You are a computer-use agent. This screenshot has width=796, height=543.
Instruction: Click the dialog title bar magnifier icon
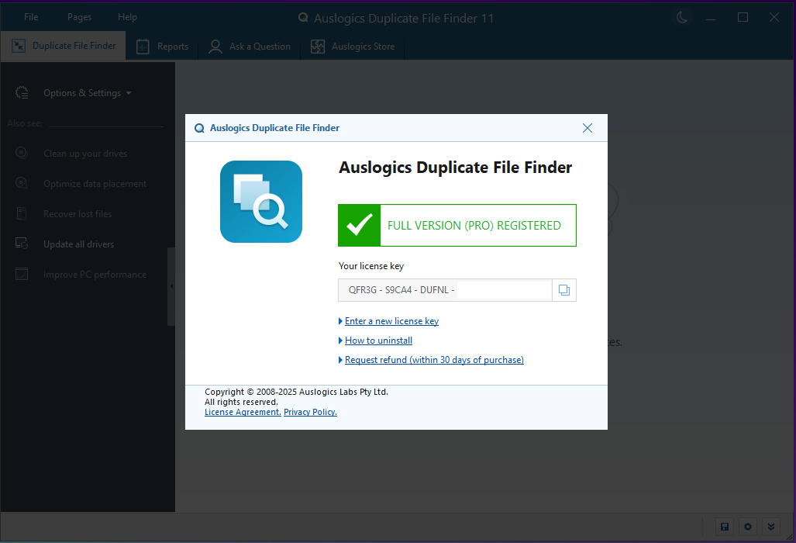(x=199, y=128)
